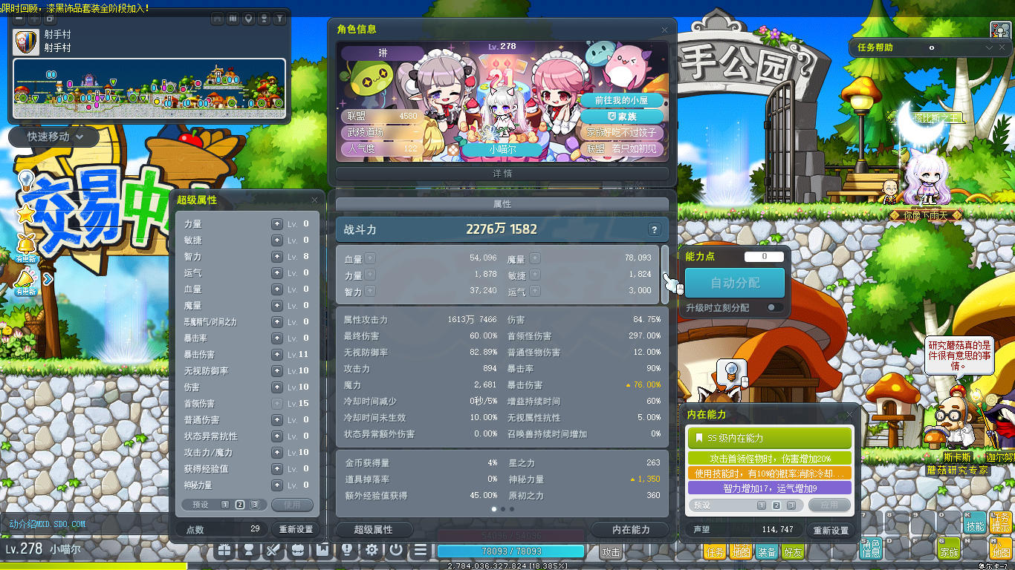Expand the 详情 bar in 角色信息
Image resolution: width=1015 pixels, height=570 pixels.
502,174
